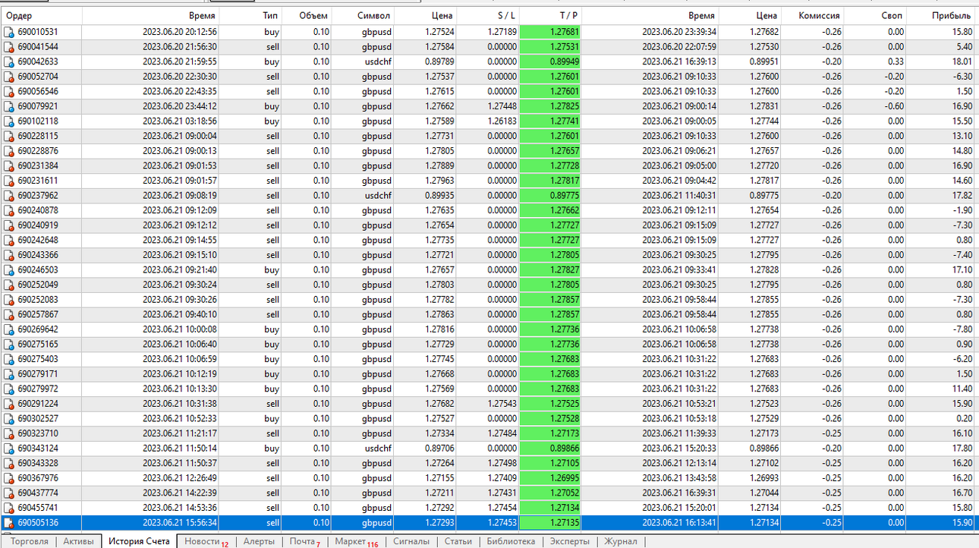Click order number 690275165

[38, 345]
